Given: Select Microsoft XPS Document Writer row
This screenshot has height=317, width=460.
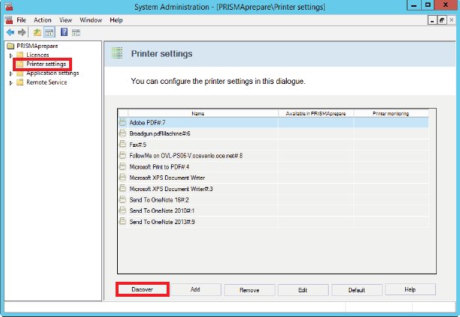Looking at the screenshot, I should click(273, 178).
